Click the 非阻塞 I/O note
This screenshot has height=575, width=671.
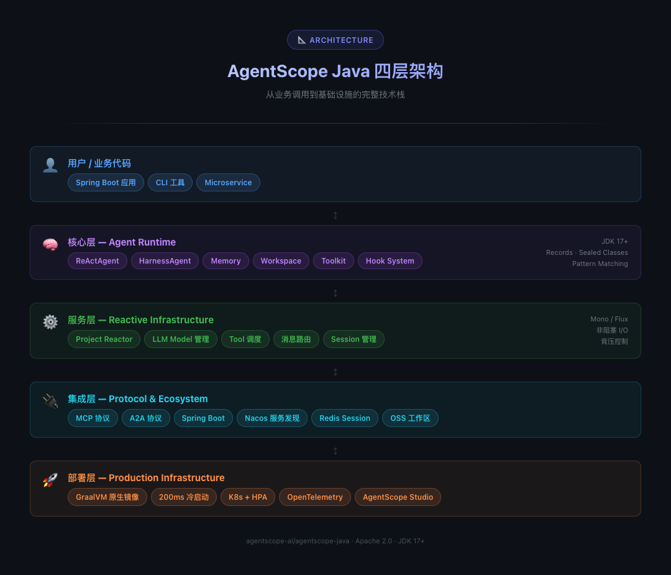[x=613, y=330]
